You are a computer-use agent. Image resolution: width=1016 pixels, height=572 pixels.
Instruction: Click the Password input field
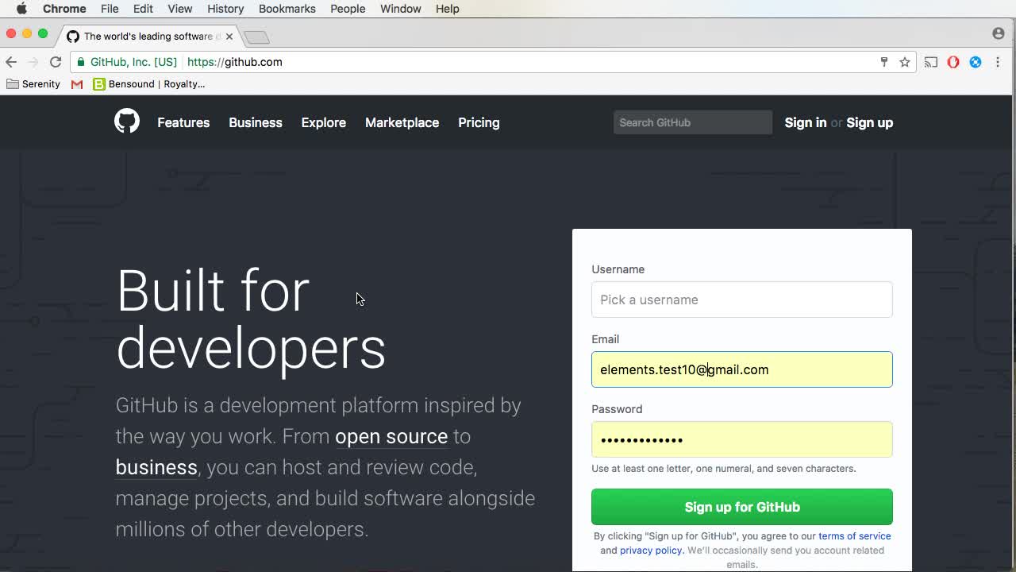tap(742, 439)
